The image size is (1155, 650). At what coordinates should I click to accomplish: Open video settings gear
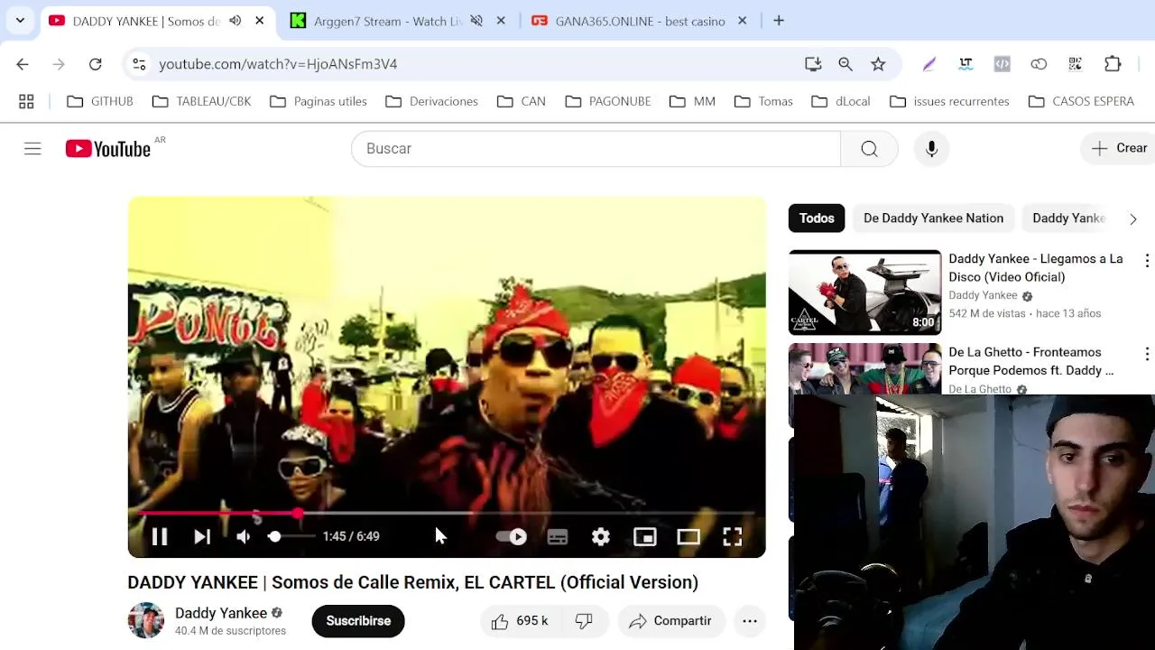(601, 536)
